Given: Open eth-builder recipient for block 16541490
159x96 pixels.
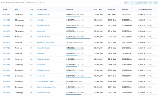Looking at the screenshot, I should tap(40, 20).
